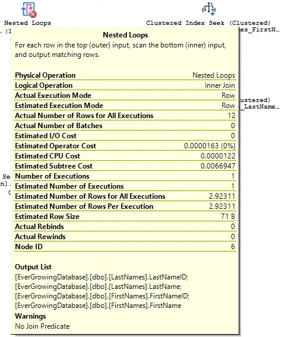Click the Actual Number of Batches row
The image size is (304, 337).
coord(125,126)
